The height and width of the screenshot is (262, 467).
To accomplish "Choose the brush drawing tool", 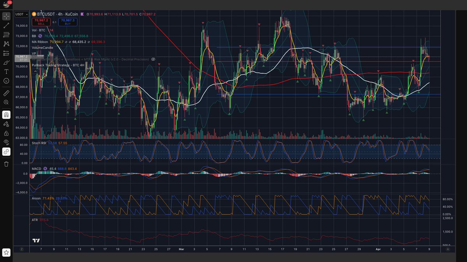I will tap(6, 62).
